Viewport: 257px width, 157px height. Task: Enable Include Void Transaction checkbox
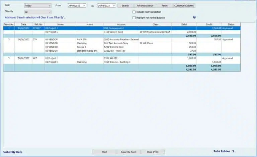pyautogui.click(x=134, y=12)
